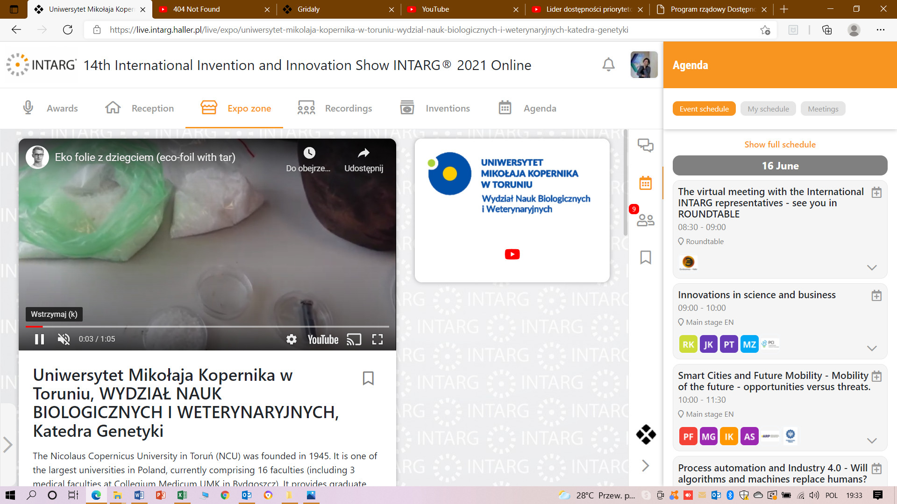The height and width of the screenshot is (504, 897).
Task: Switch to My schedule
Action: [x=768, y=109]
